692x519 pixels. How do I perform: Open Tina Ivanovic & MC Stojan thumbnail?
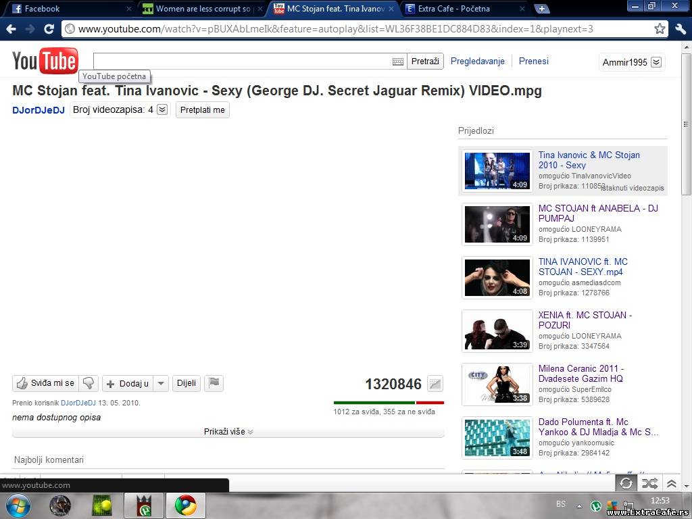pyautogui.click(x=497, y=171)
